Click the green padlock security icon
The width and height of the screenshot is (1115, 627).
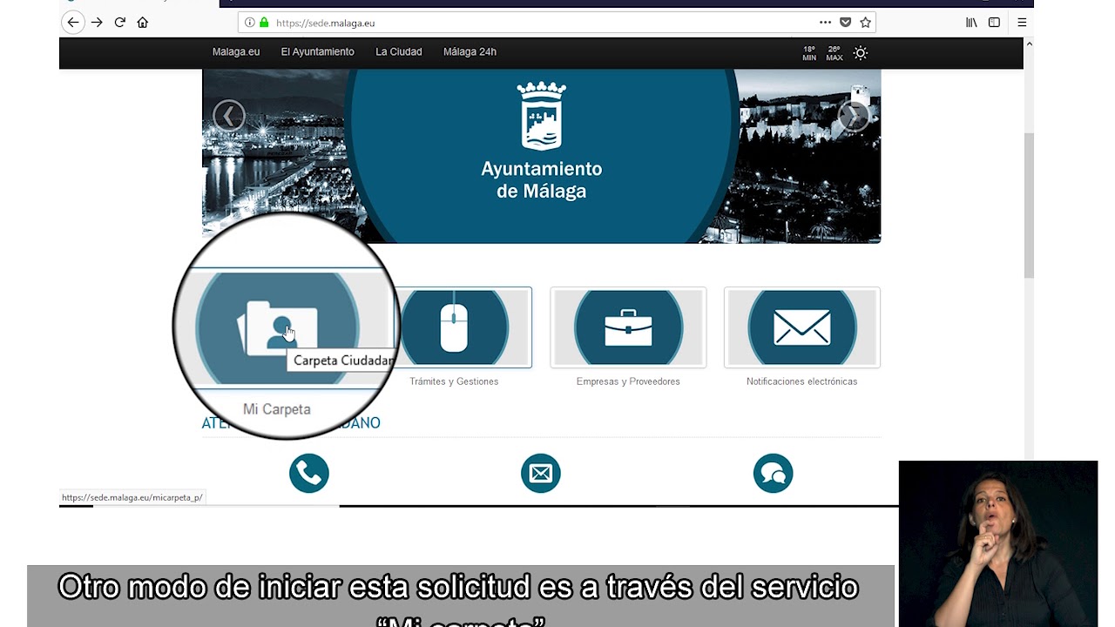(x=264, y=23)
